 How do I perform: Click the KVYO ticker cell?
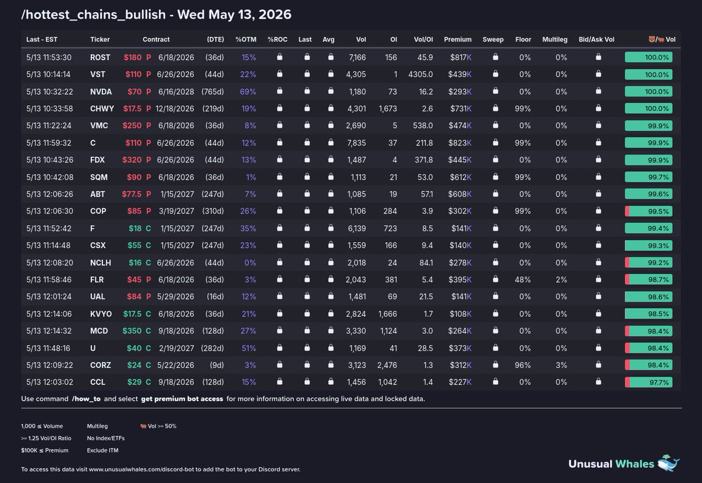(101, 313)
